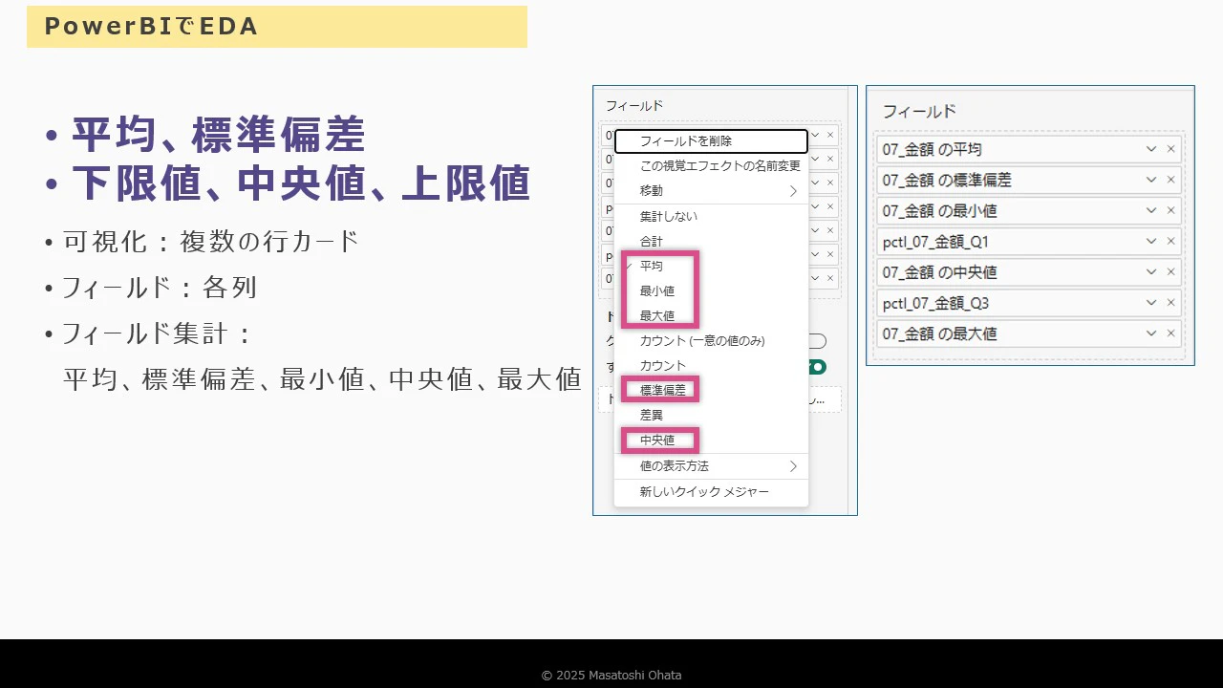The image size is (1223, 688).
Task: Remove the 07_金額 の平均 field
Action: tap(1170, 149)
